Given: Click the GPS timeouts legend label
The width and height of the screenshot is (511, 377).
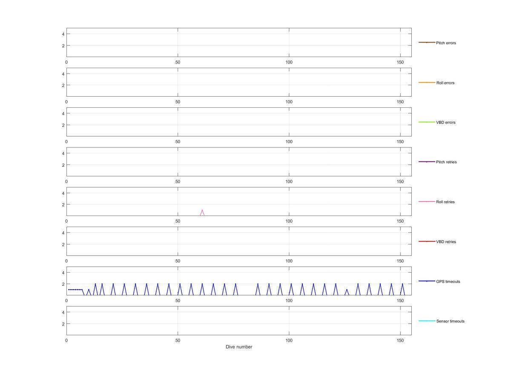Looking at the screenshot, I should pyautogui.click(x=448, y=282).
